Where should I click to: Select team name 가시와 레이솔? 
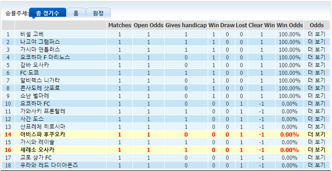38,142
